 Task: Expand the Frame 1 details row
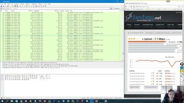[1, 63]
